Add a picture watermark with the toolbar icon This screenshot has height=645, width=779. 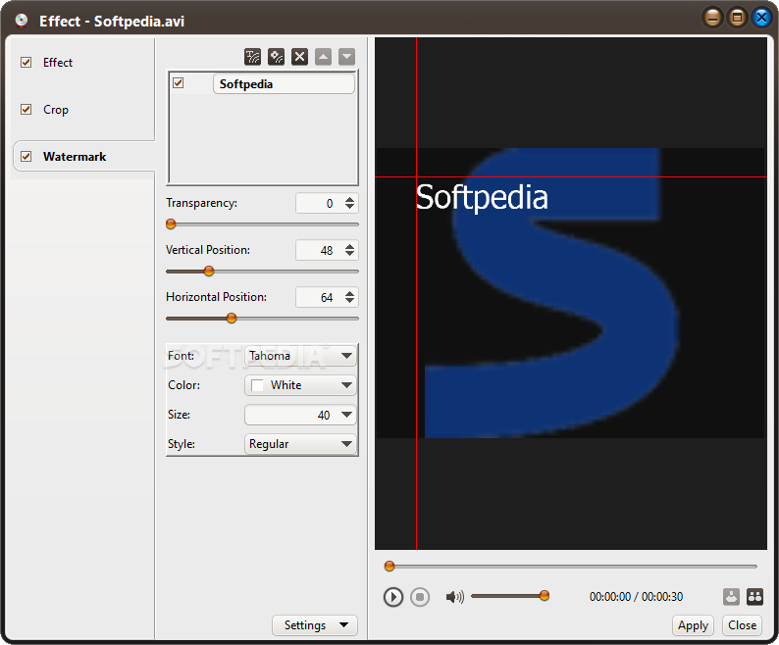click(277, 57)
